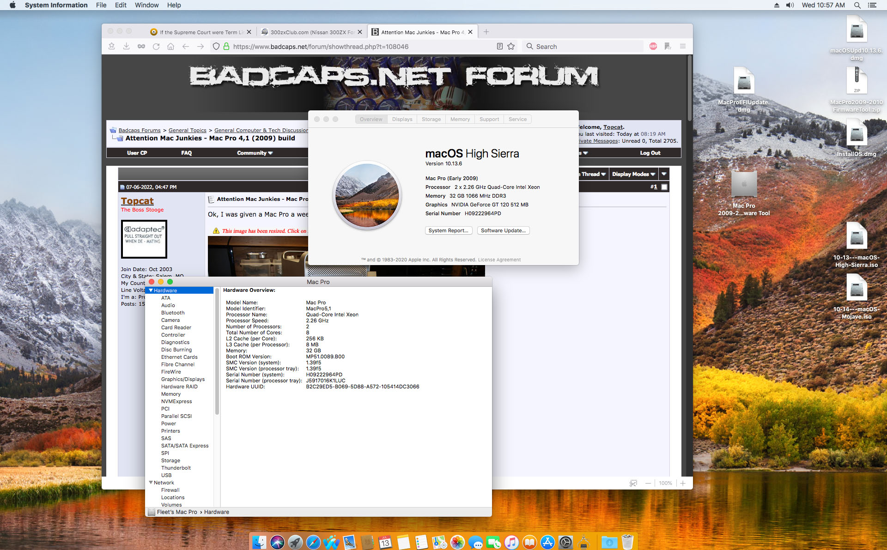
Task: Open the Window menu in menu bar
Action: click(x=146, y=5)
